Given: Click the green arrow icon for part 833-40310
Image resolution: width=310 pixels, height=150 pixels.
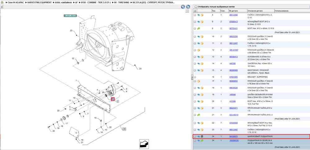Looking at the screenshot, I should point(198,115).
